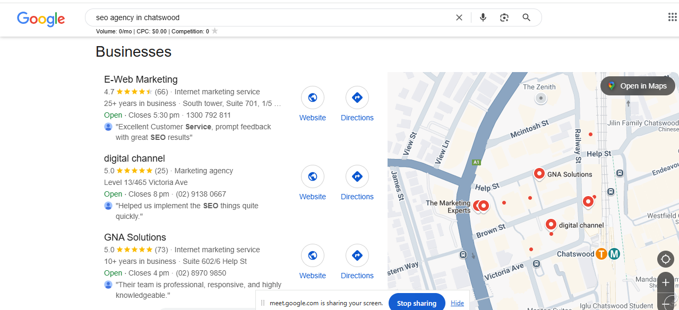Open the Google apps grid

[x=673, y=17]
